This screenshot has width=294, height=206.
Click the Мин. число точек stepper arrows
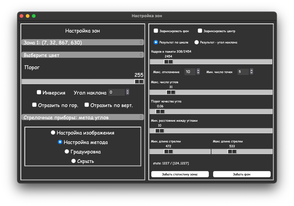(251, 72)
